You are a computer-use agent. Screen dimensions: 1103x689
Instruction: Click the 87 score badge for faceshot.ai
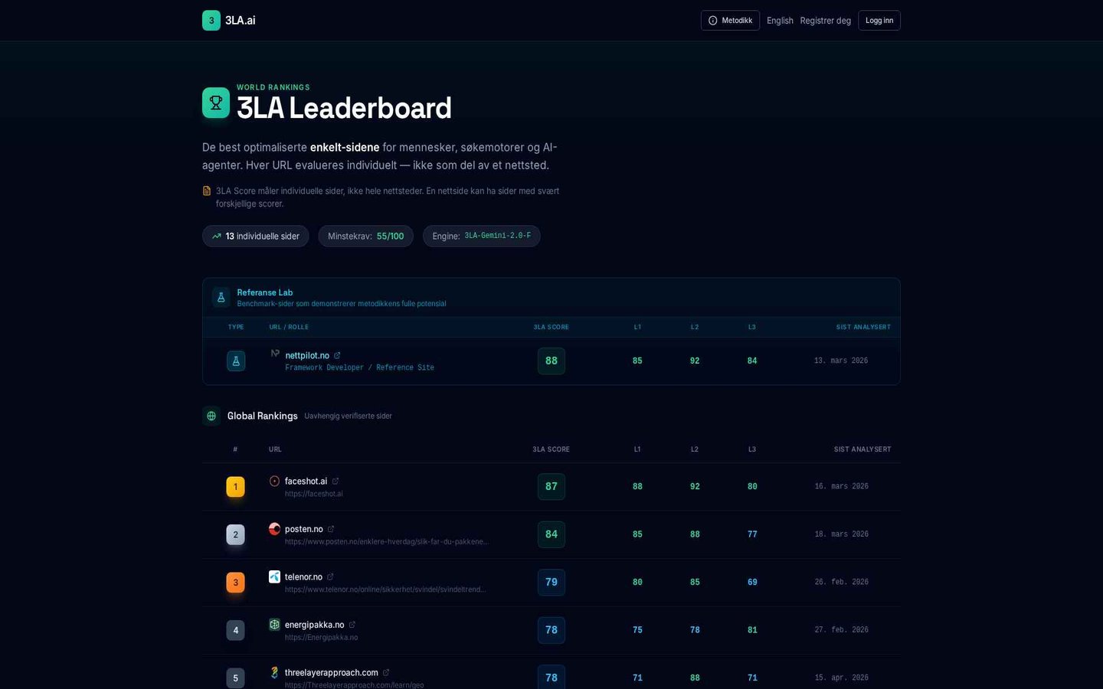pos(551,486)
